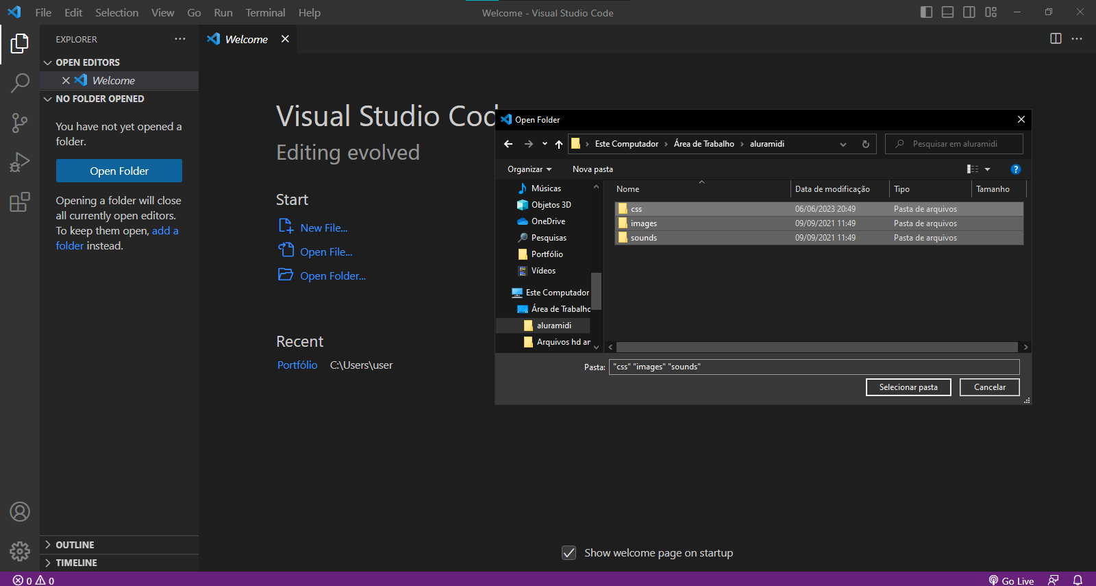Refresh the aluramidi folder listing
The width and height of the screenshot is (1096, 586).
866,144
